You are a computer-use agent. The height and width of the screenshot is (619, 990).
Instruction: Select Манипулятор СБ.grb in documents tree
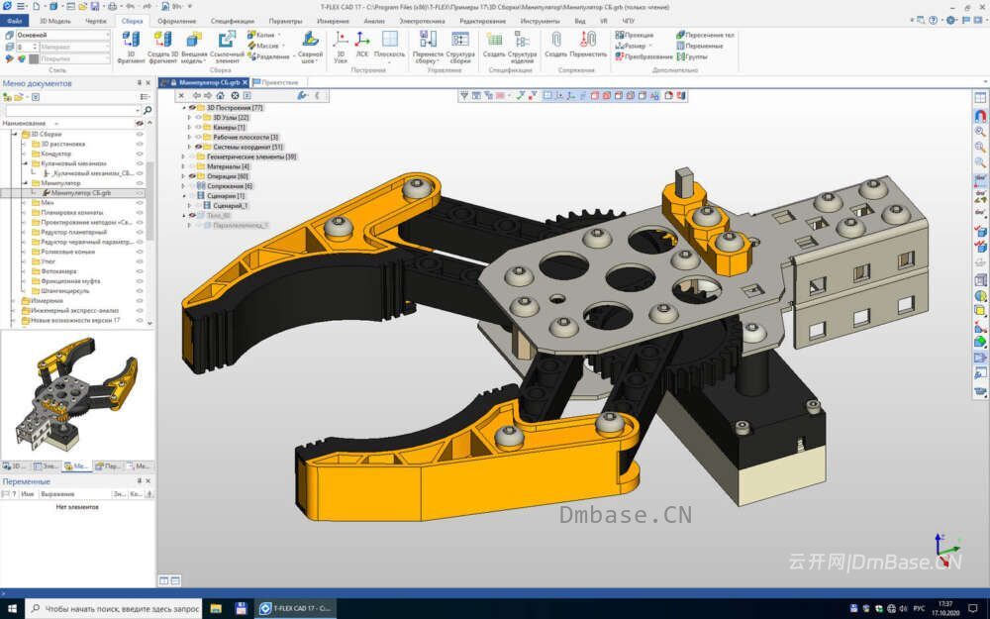coord(81,193)
